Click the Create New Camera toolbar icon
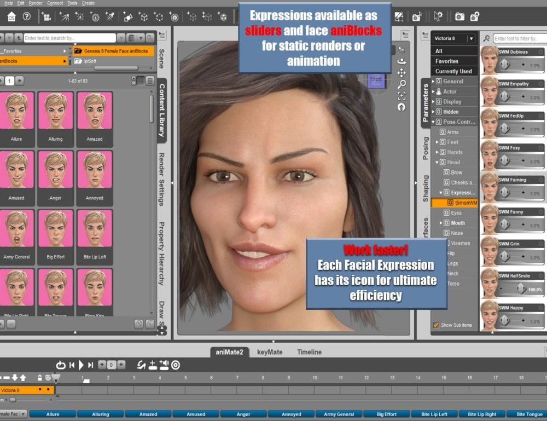The height and width of the screenshot is (421, 547). click(x=47, y=18)
